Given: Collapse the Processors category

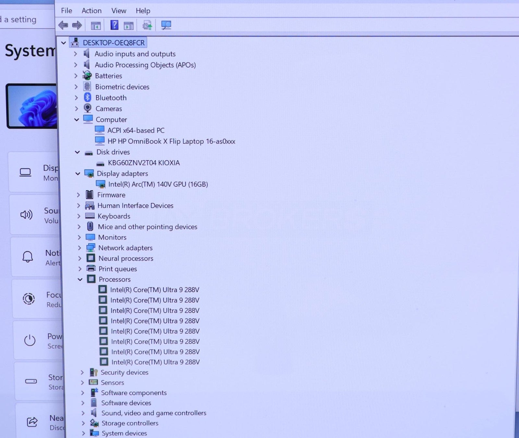Looking at the screenshot, I should pos(80,279).
